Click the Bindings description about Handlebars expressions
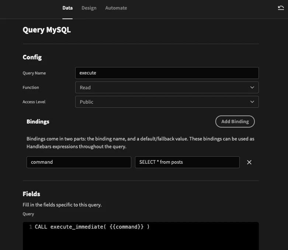The height and width of the screenshot is (250, 288). (140, 143)
